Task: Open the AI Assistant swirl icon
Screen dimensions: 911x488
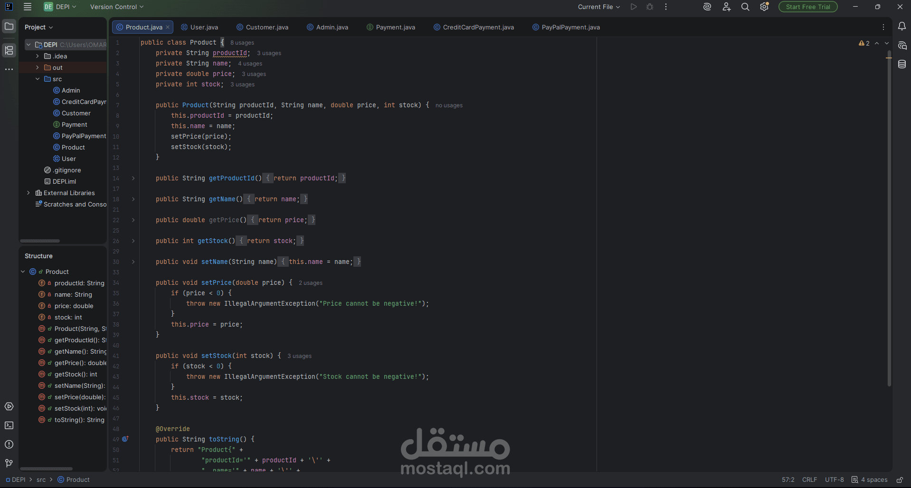Action: point(707,7)
